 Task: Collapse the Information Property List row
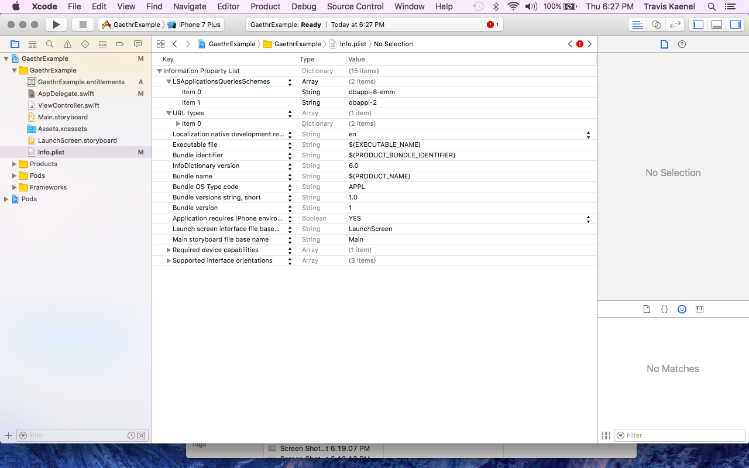pos(159,71)
